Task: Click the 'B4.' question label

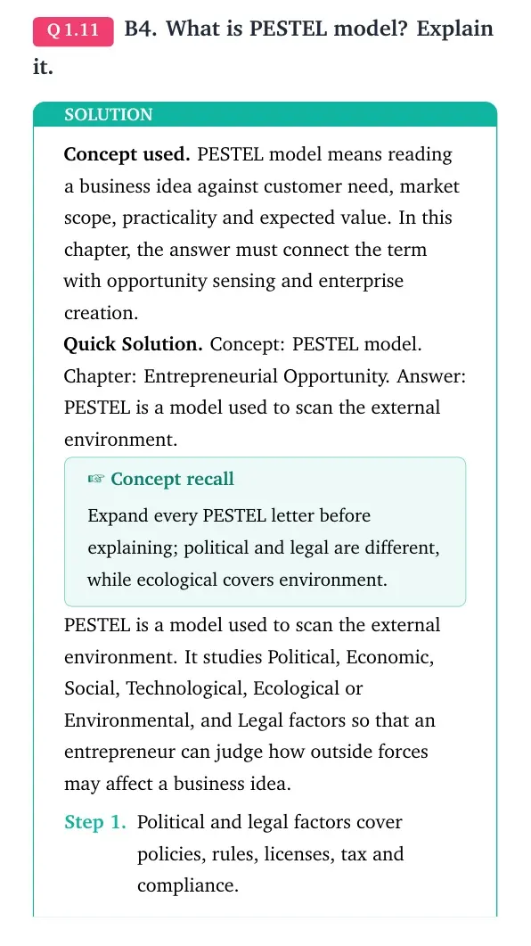Action: coord(142,29)
